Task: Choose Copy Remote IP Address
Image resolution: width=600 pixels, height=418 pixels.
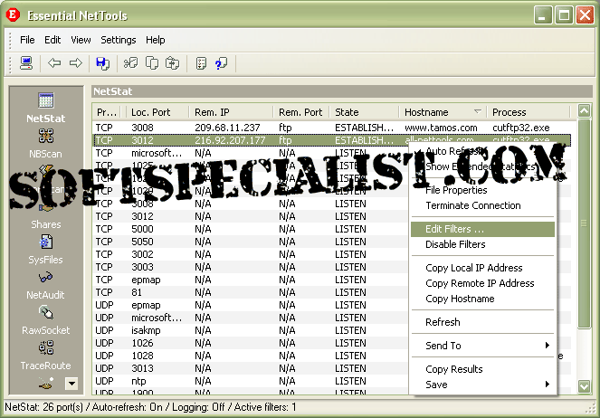Action: (482, 283)
